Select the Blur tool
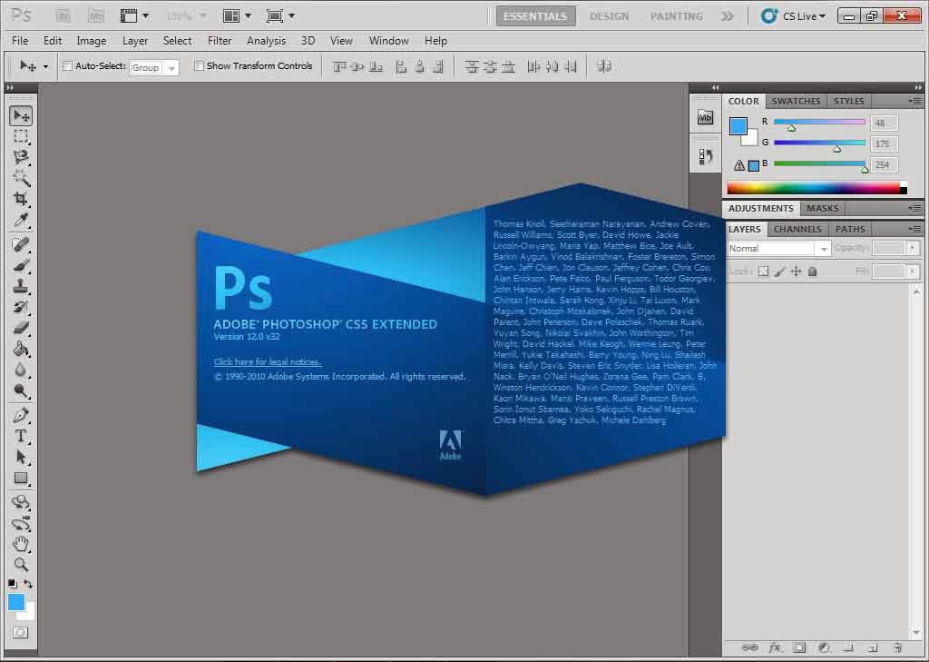Screen dimensions: 929x662 click(x=21, y=370)
